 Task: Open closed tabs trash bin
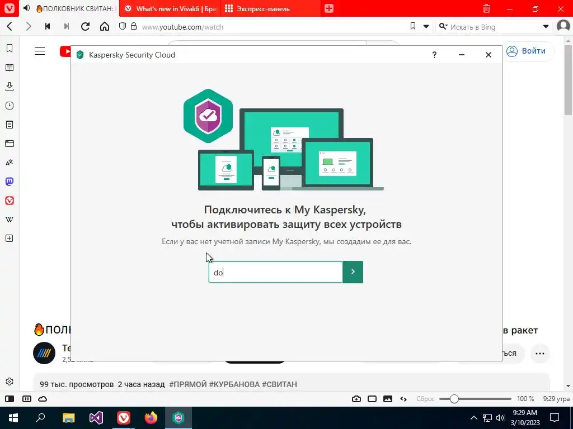pos(486,8)
